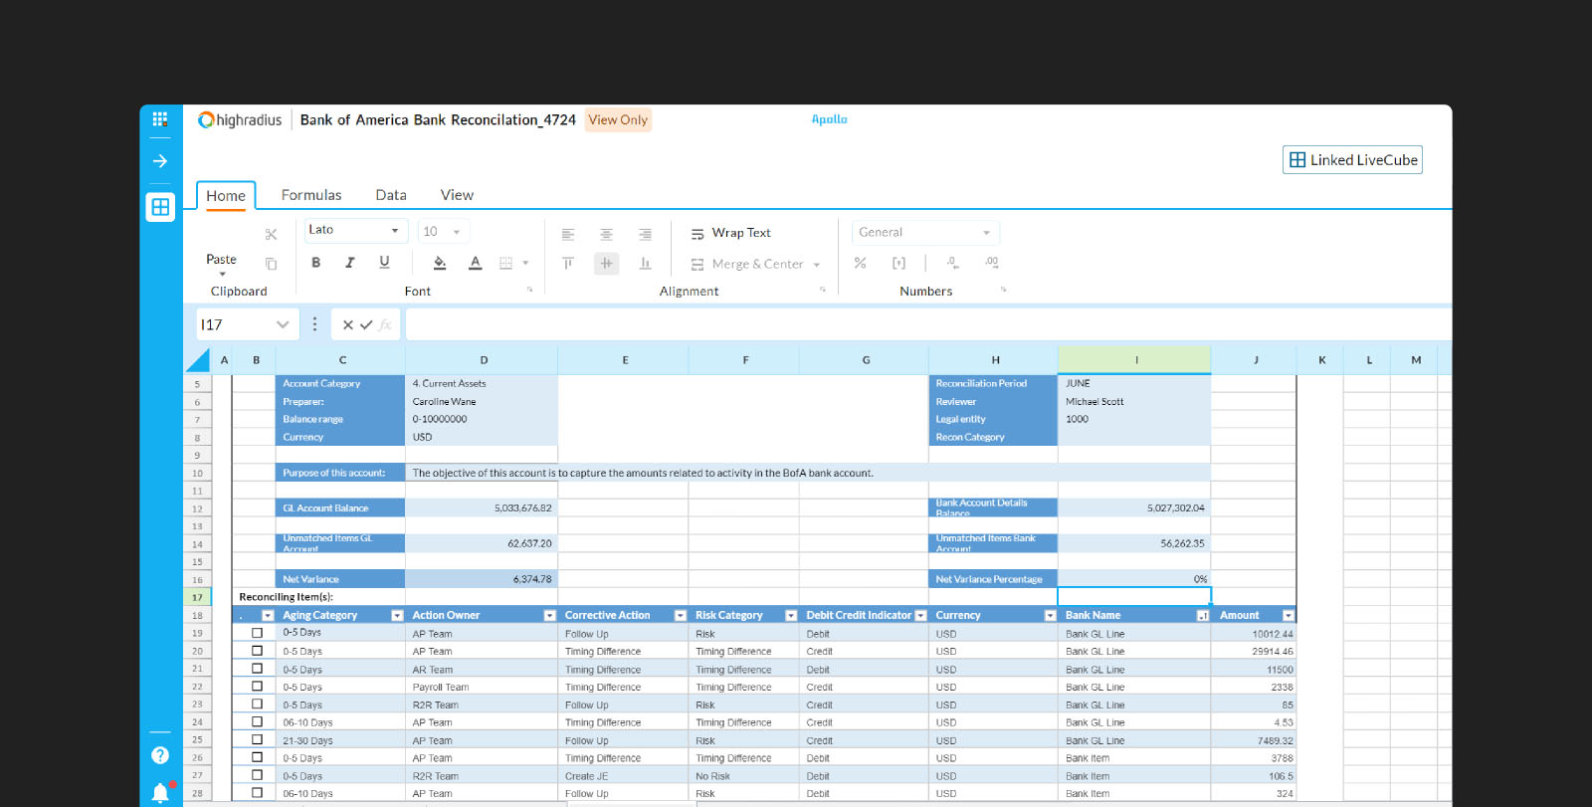This screenshot has width=1592, height=807.
Task: Switch to the Home ribbon tab
Action: [226, 196]
